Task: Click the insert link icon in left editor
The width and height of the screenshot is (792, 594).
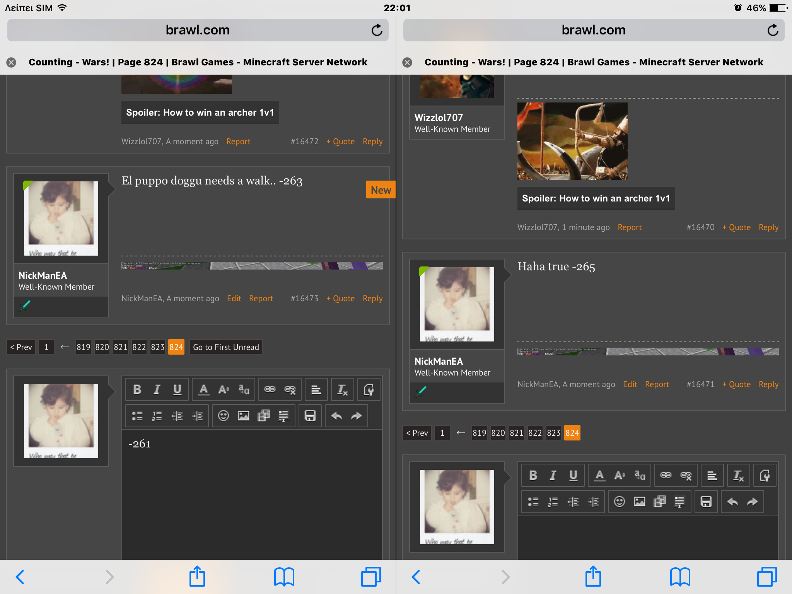Action: 270,389
